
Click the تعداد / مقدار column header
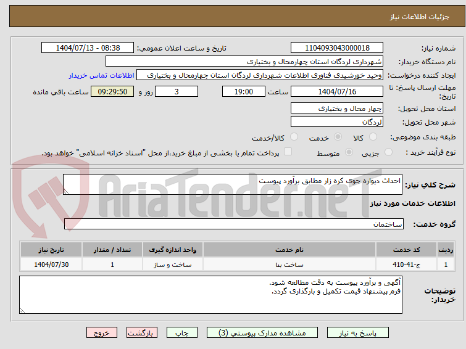click(112, 250)
